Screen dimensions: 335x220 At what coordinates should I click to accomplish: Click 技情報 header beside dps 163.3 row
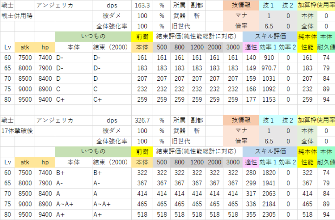(241, 6)
